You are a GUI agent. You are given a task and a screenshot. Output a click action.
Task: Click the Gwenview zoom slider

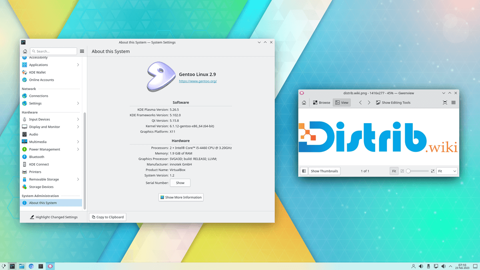(417, 171)
